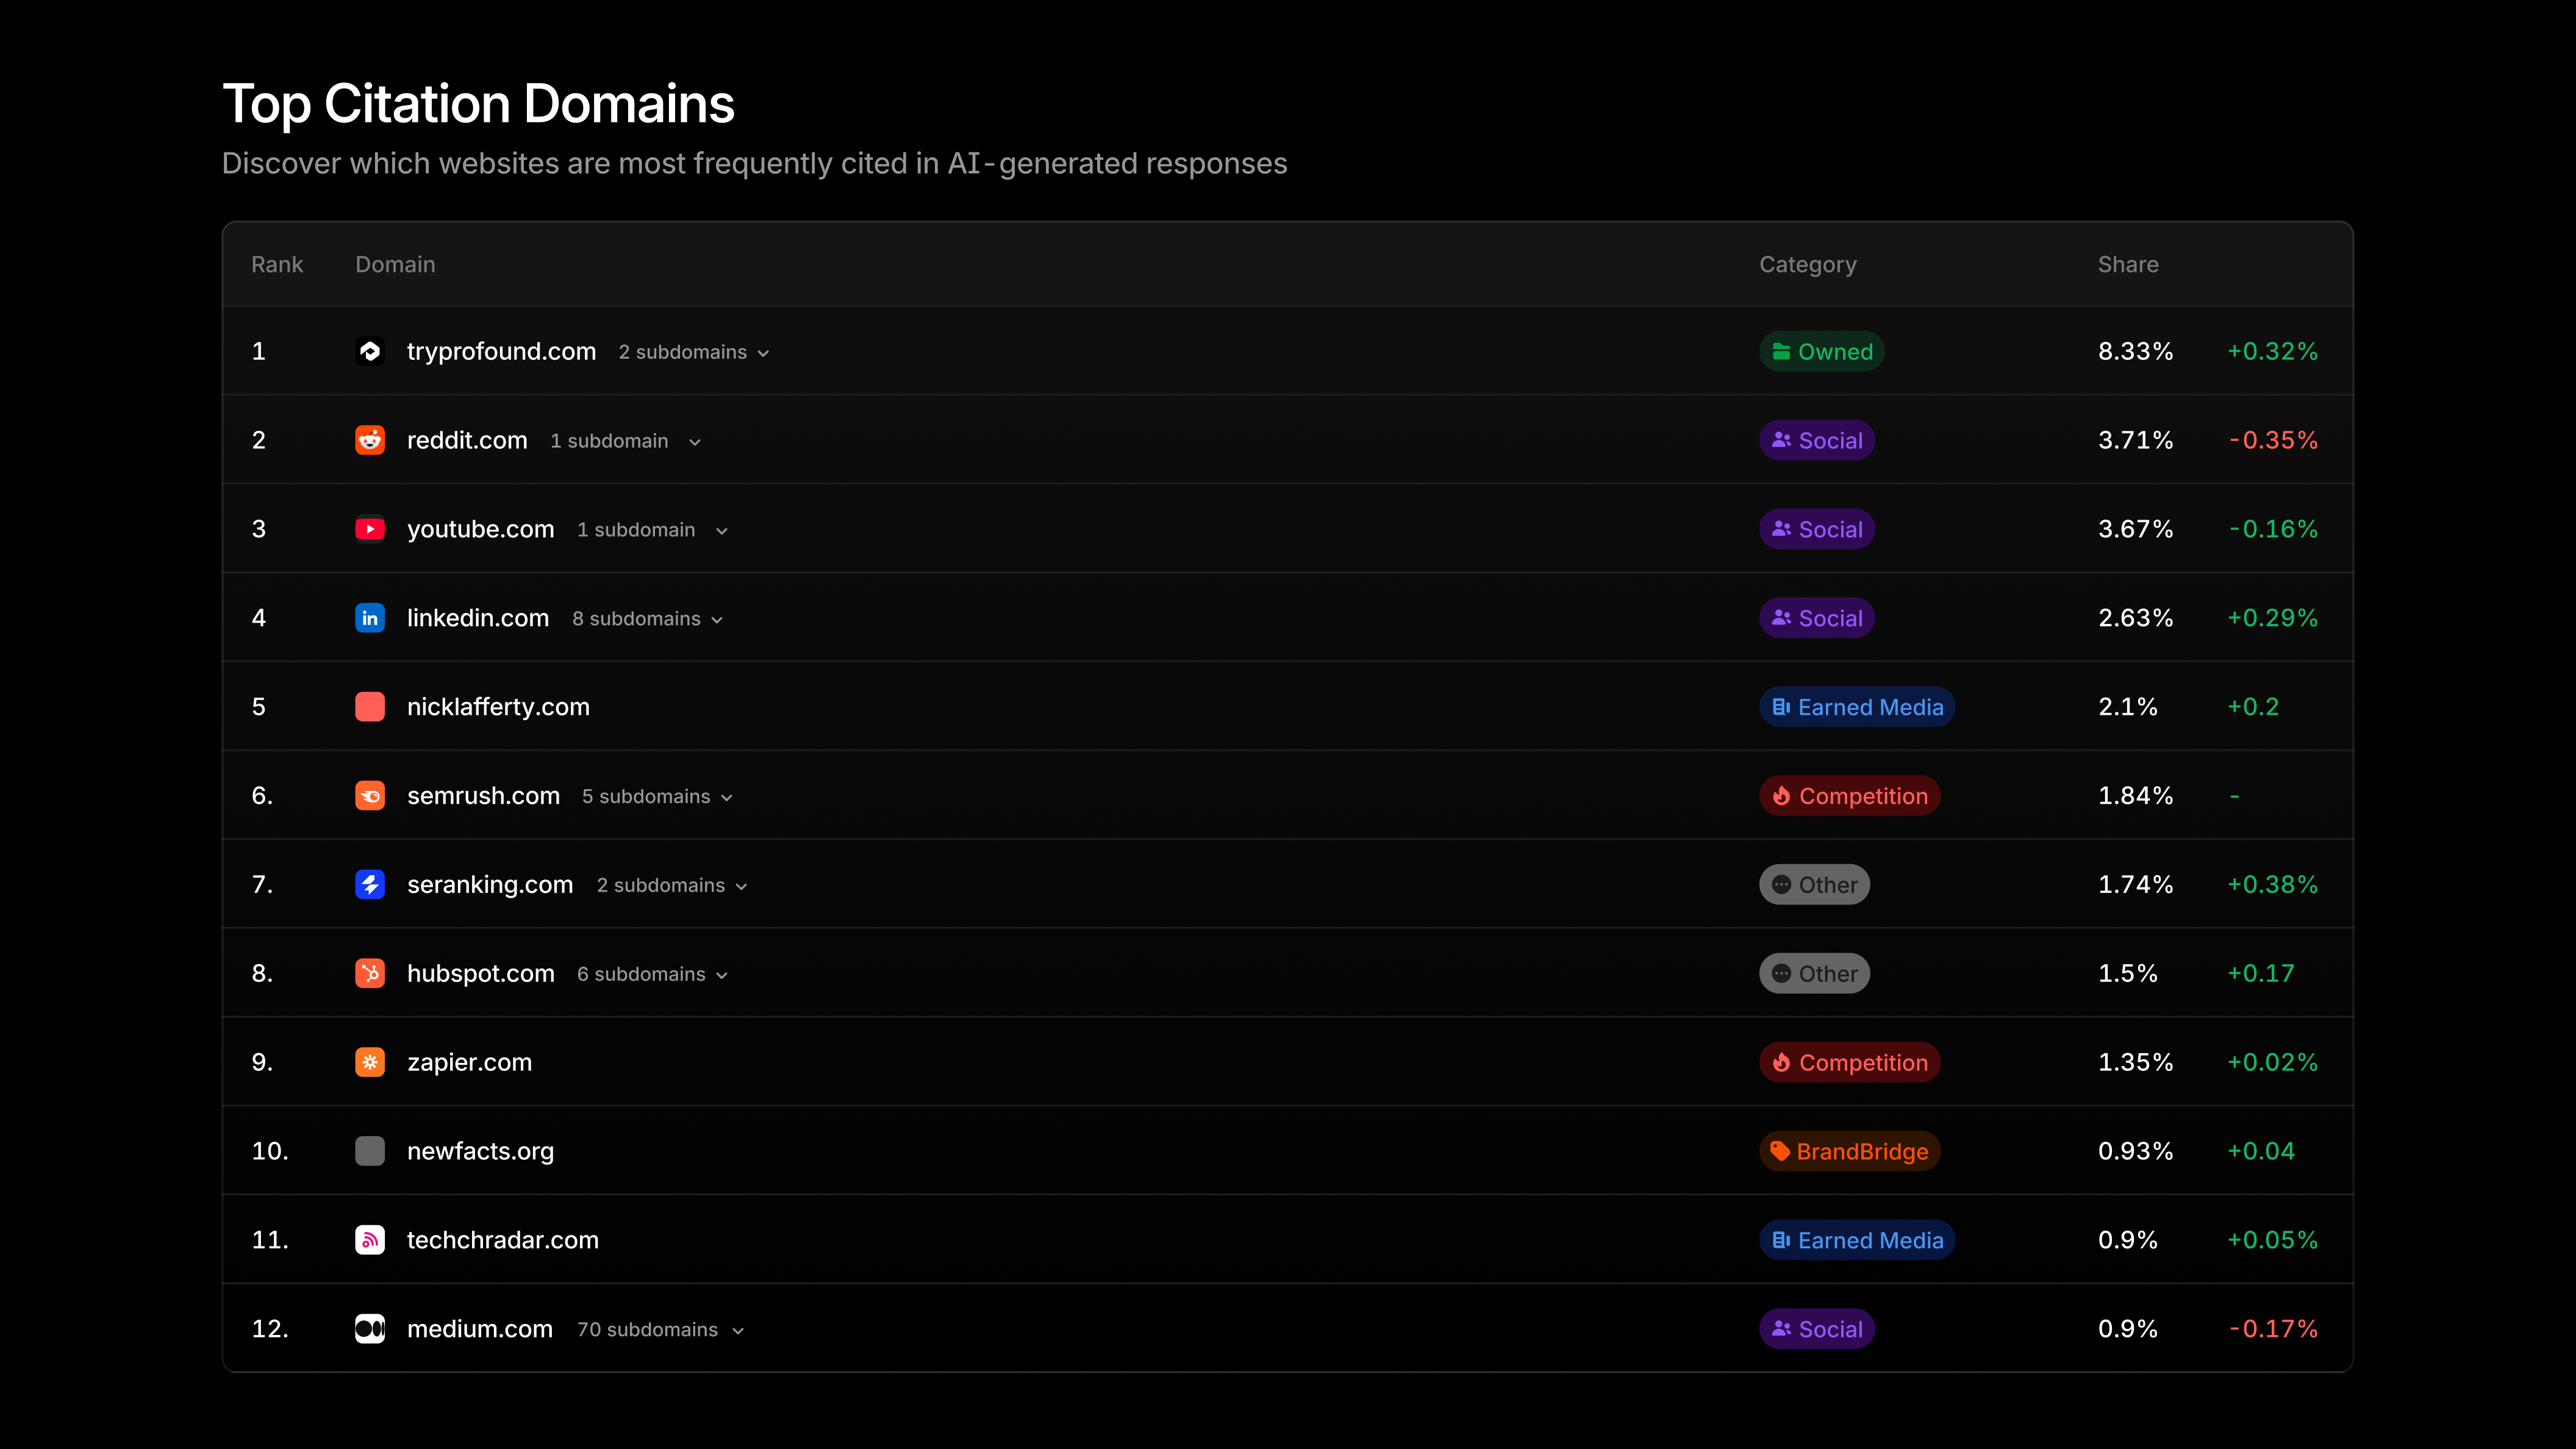The height and width of the screenshot is (1449, 2576).
Task: Click the 3.67% share value
Action: 2136,529
